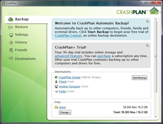The width and height of the screenshot is (163, 124).
Task: Switch to the Restore tab
Action: tap(21, 27)
